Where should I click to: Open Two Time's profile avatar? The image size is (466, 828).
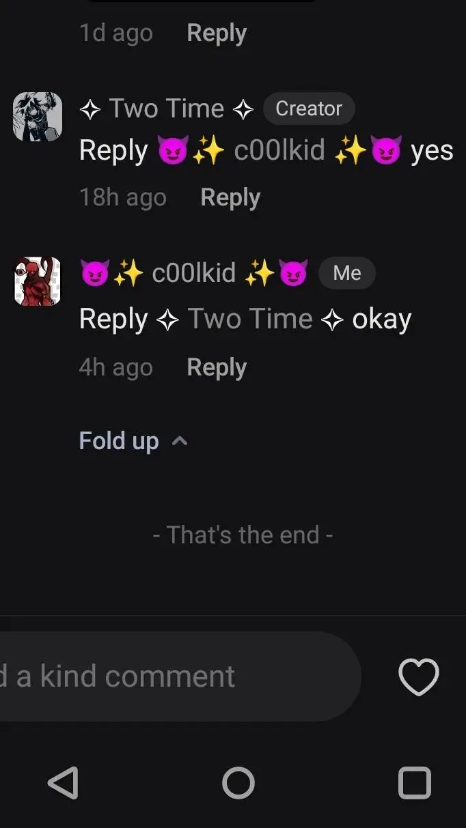point(38,117)
